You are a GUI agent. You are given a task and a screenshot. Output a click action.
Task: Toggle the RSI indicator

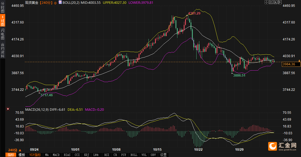106,155
